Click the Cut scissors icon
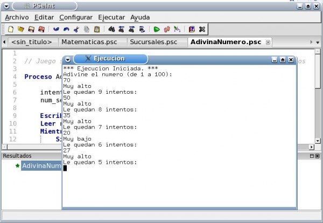323x223 pixels. (76, 29)
